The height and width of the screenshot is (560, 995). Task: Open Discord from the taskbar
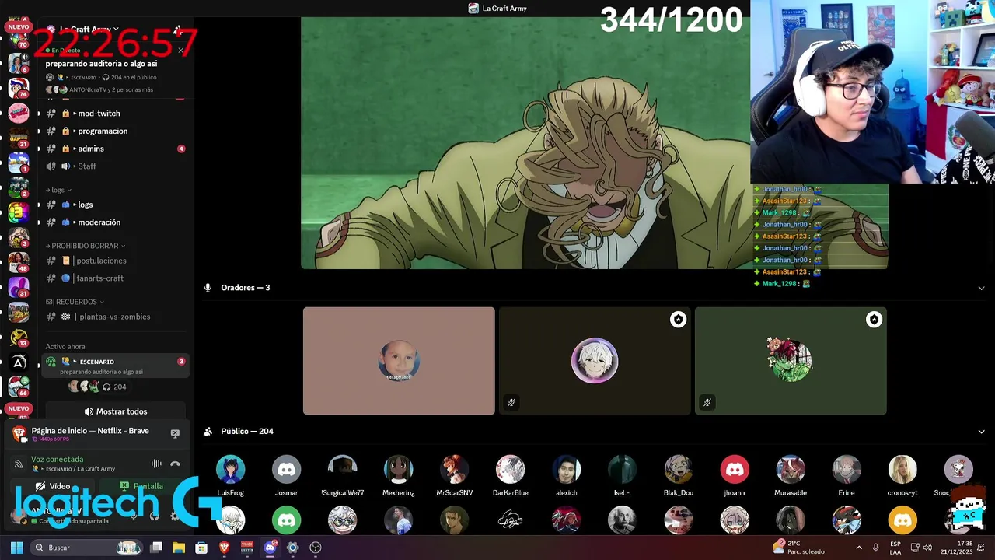(x=270, y=548)
